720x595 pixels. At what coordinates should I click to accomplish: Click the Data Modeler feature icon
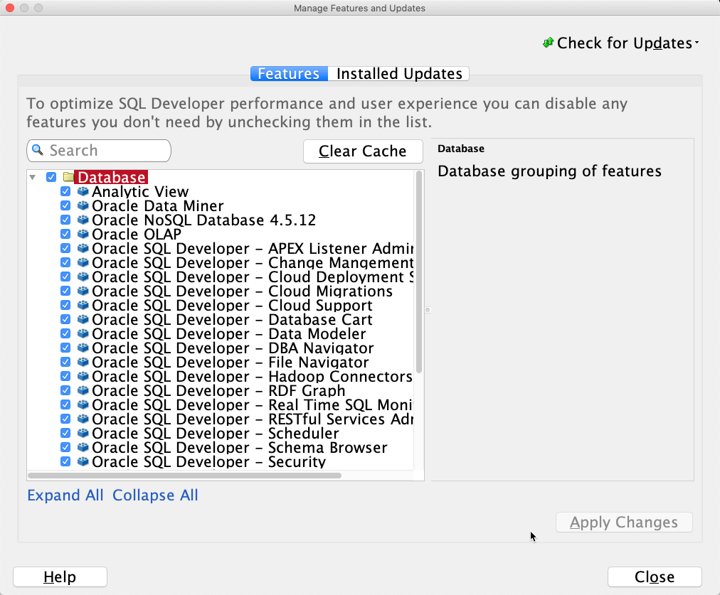pos(83,333)
